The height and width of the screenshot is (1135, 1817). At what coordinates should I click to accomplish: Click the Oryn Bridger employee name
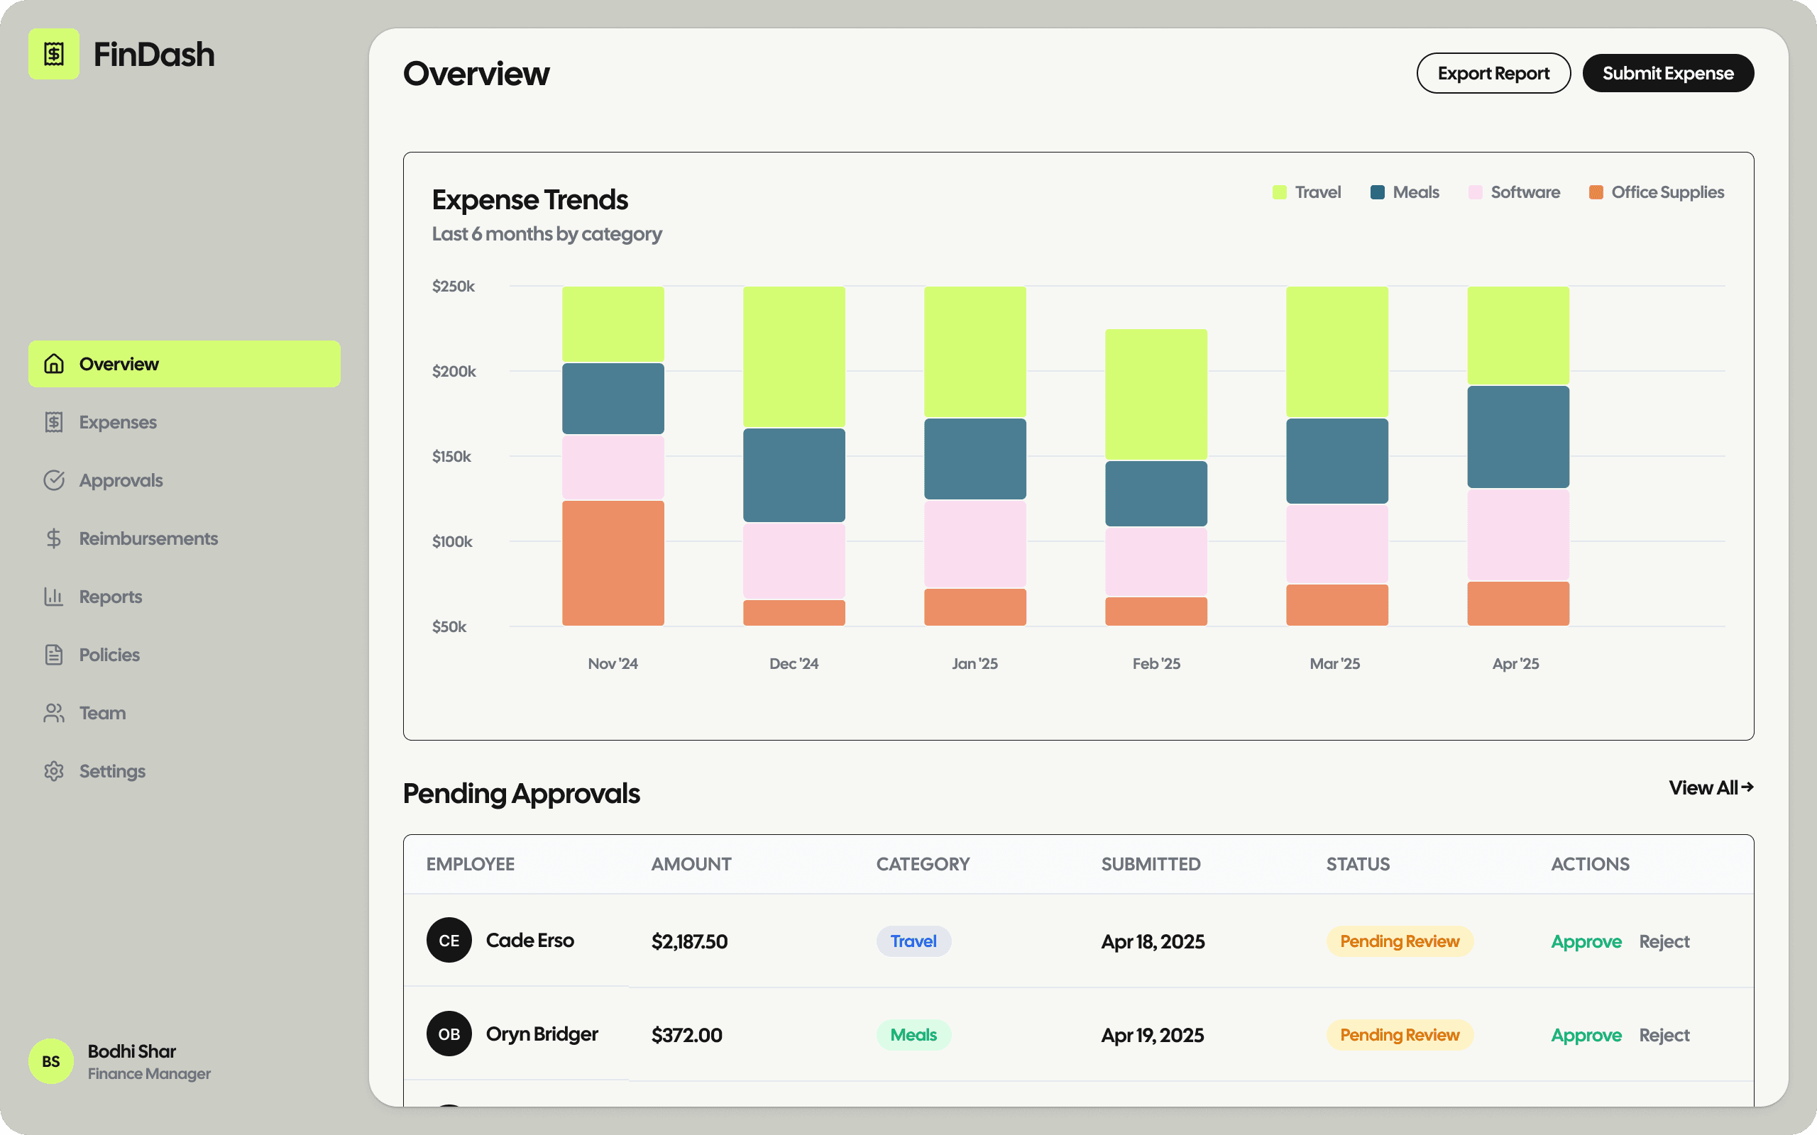click(542, 1034)
